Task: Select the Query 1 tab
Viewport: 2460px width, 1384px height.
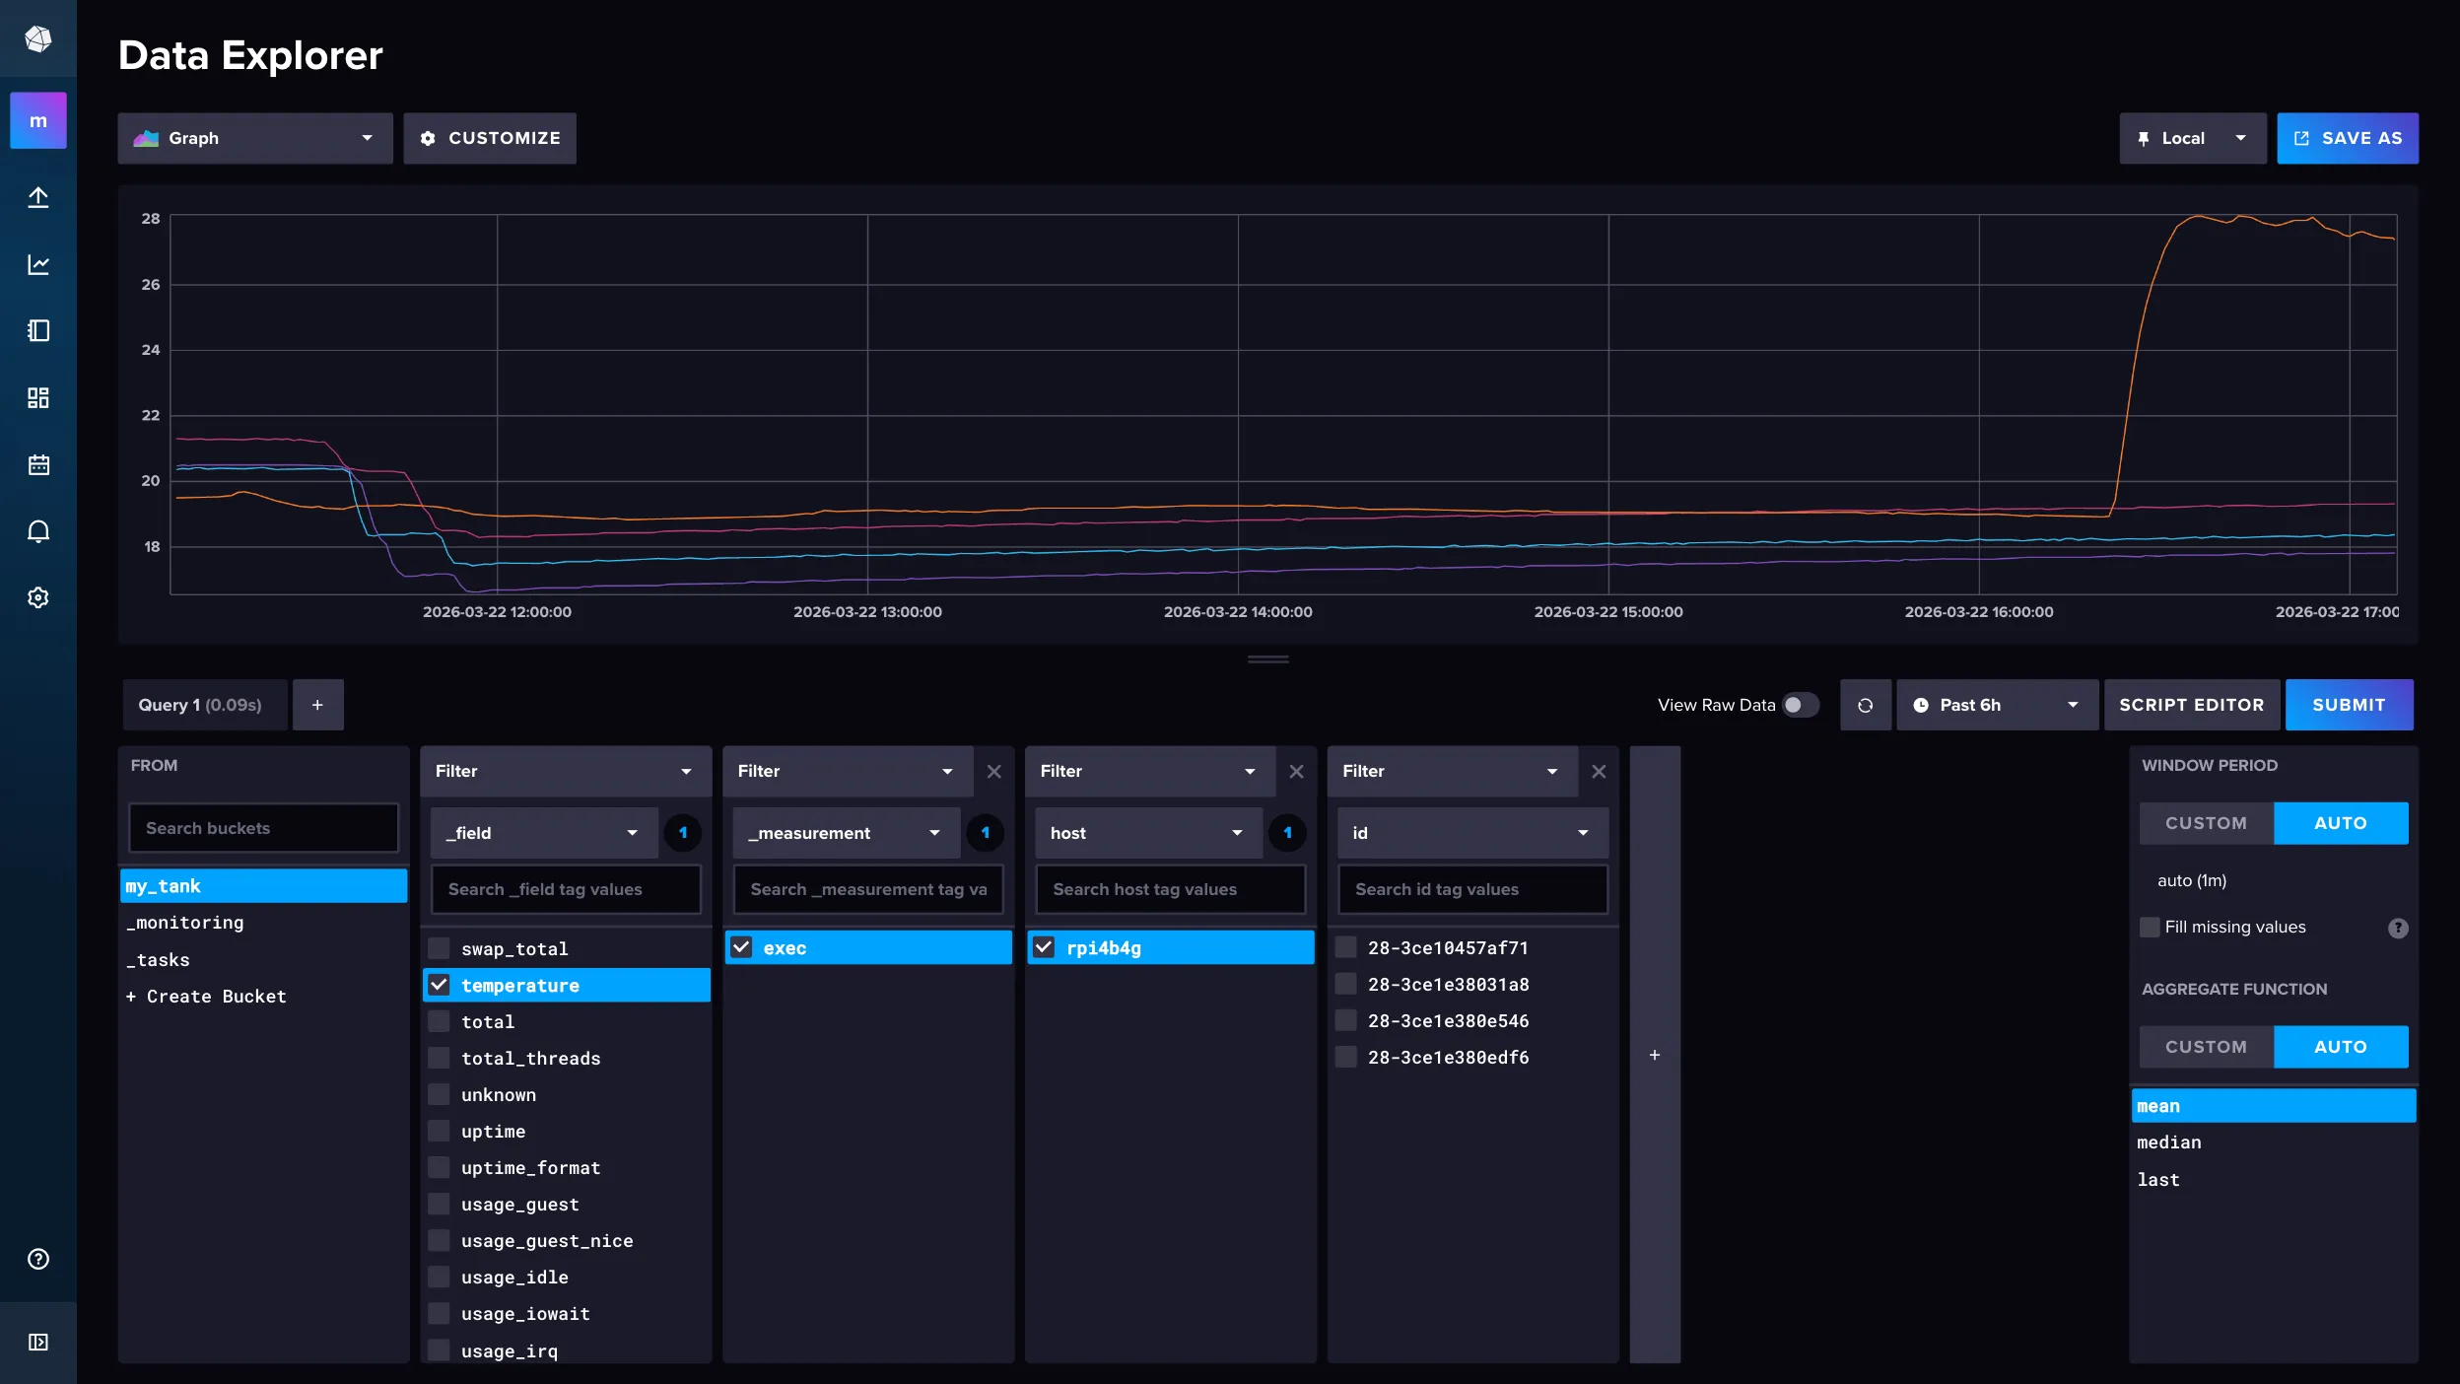Action: click(x=205, y=705)
